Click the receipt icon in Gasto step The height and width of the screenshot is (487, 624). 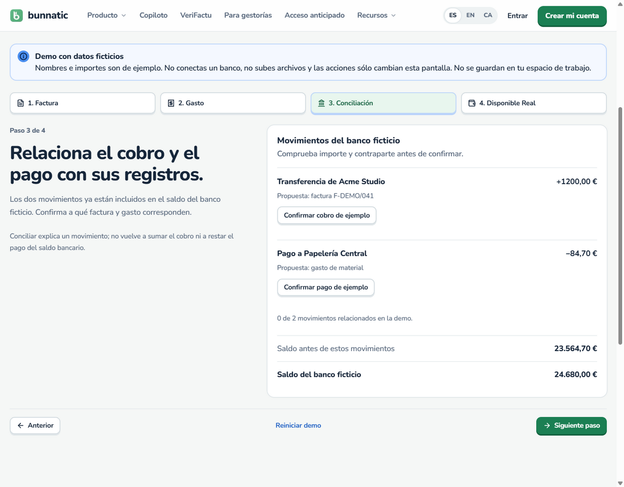click(x=171, y=103)
